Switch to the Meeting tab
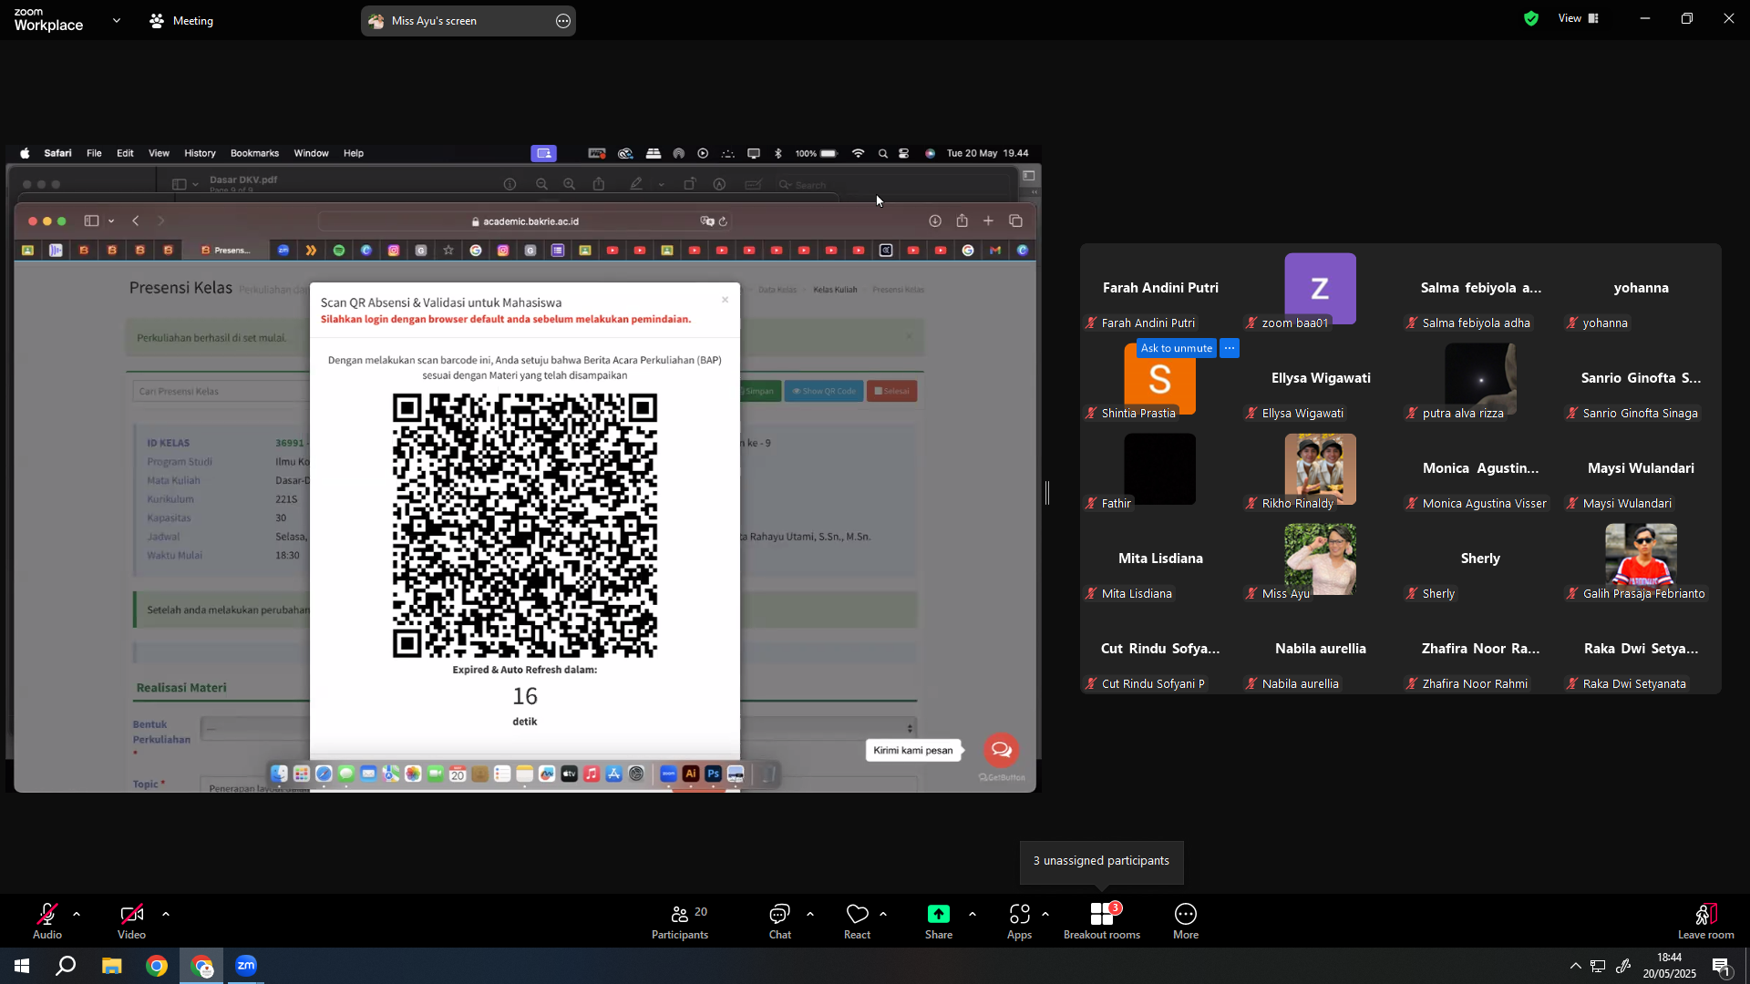Image resolution: width=1750 pixels, height=984 pixels. pos(181,20)
